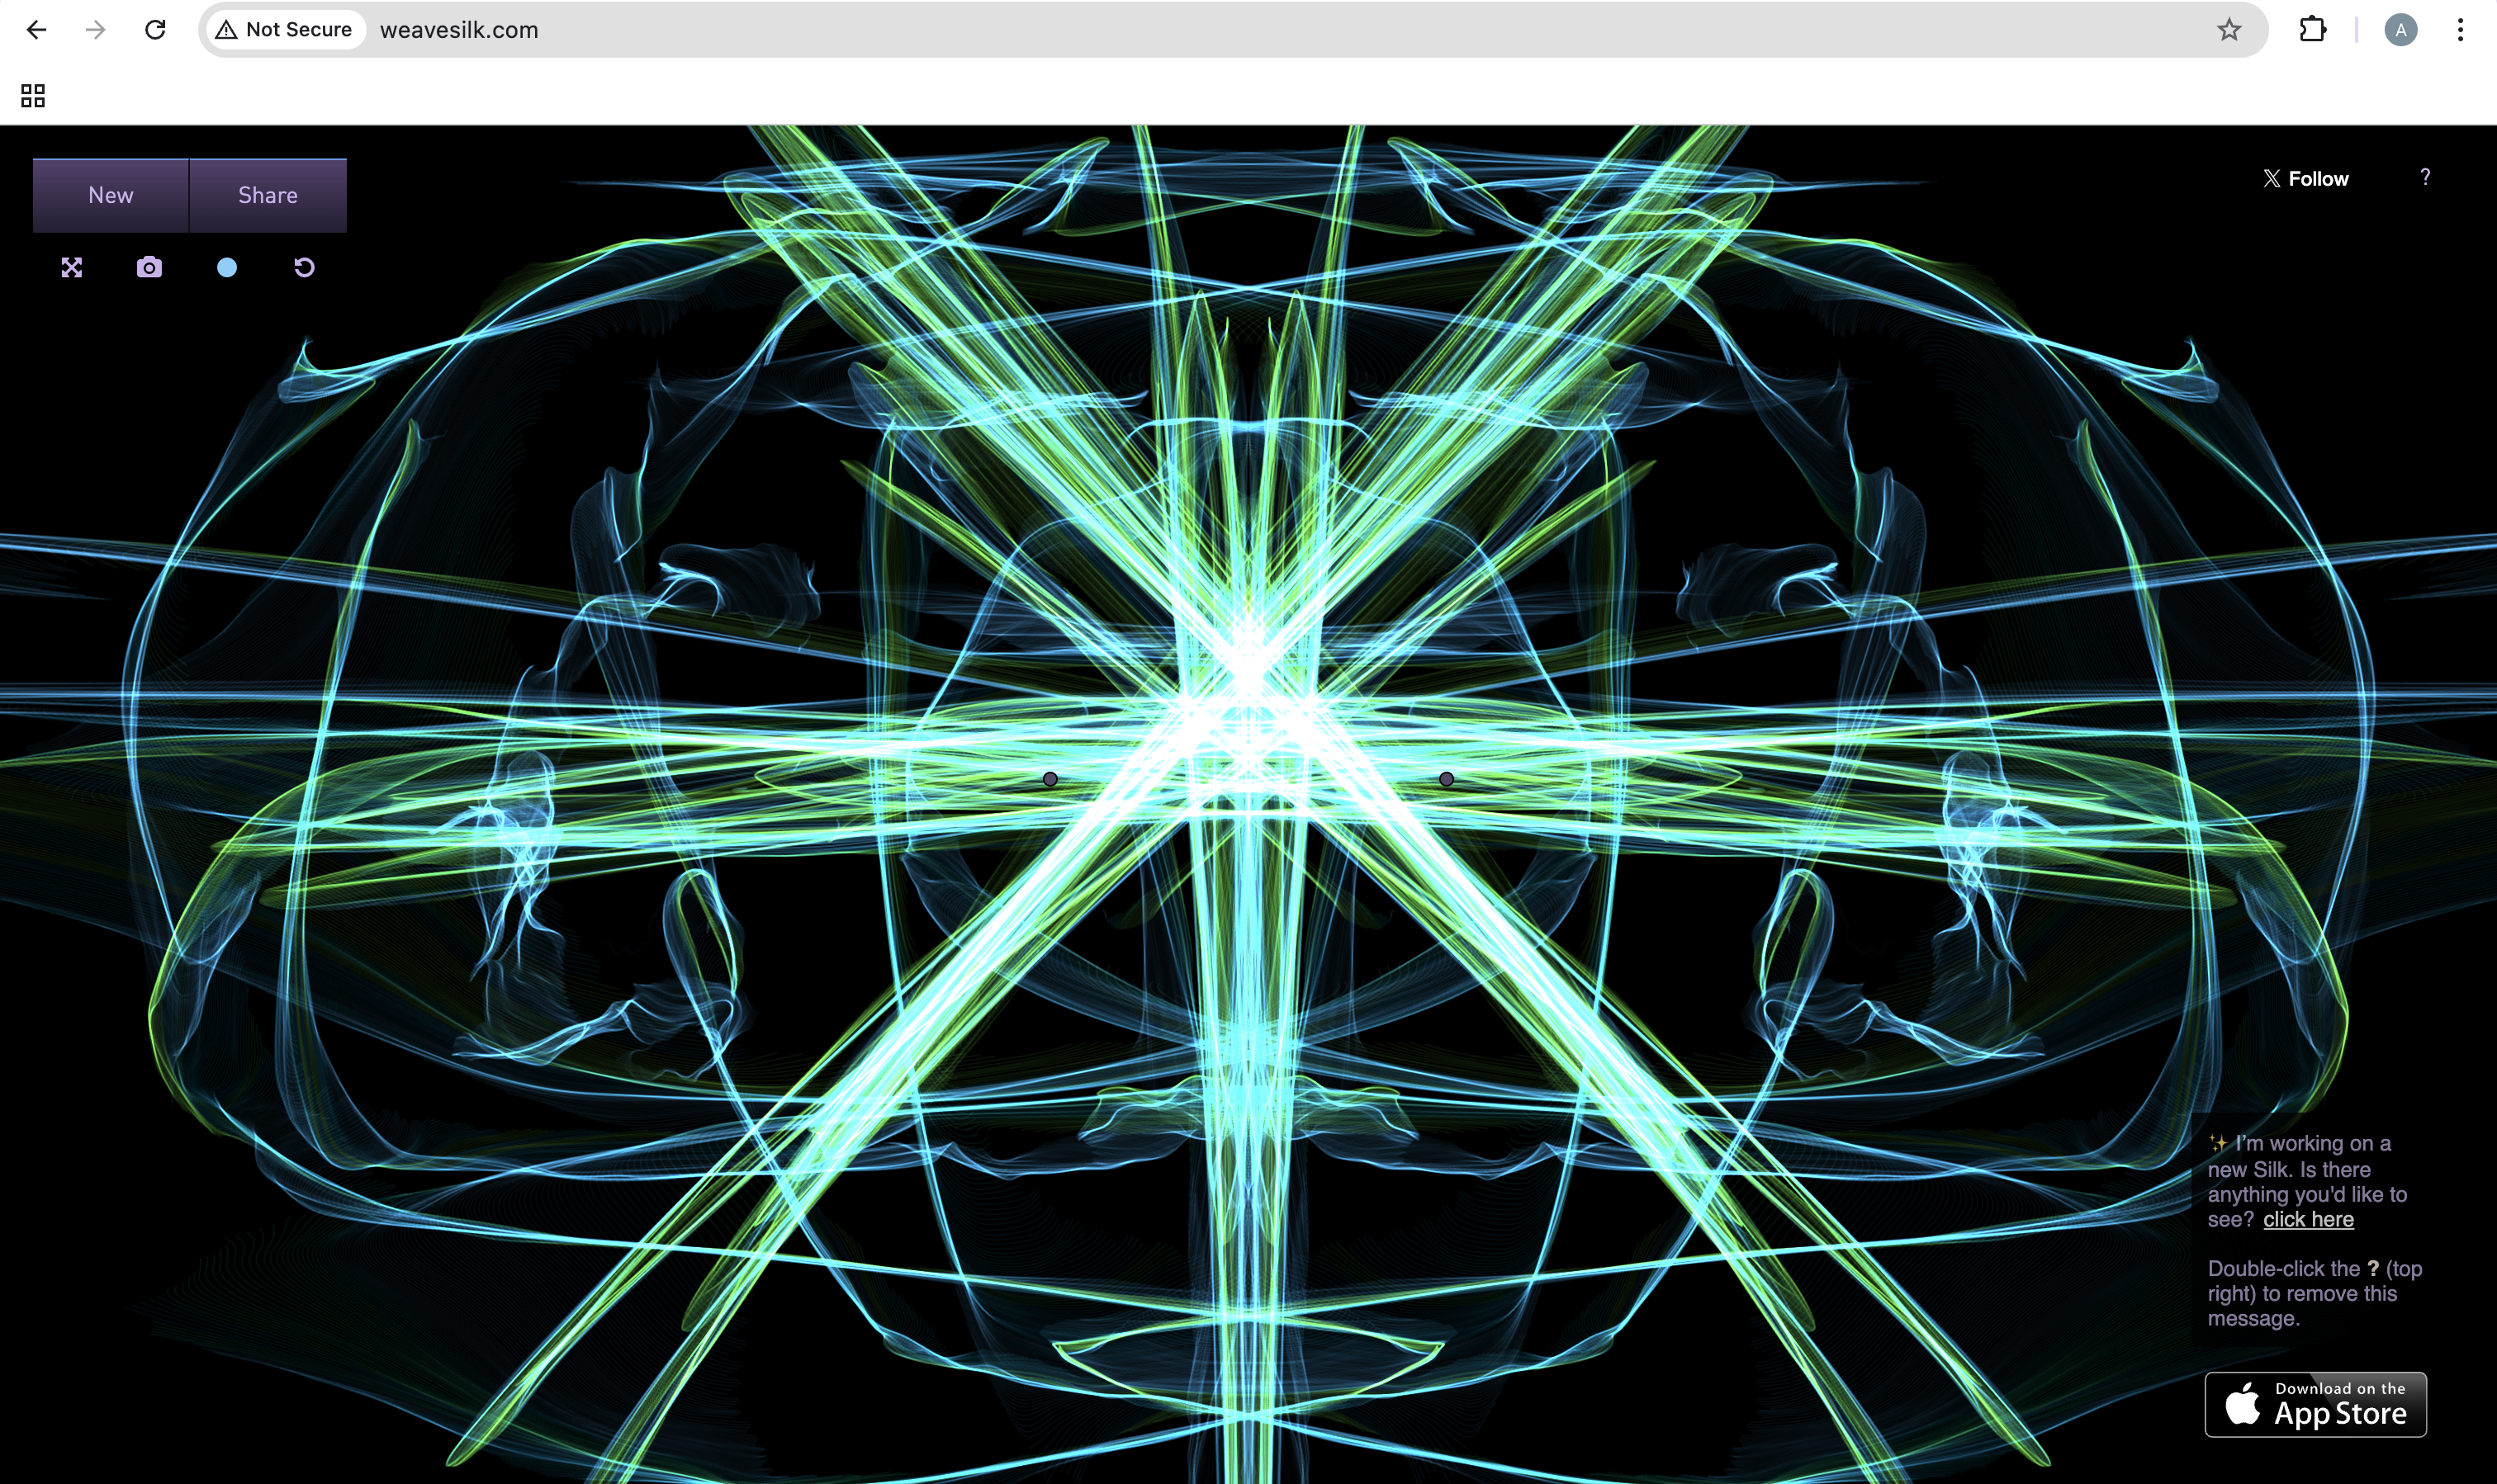The width and height of the screenshot is (2497, 1484).
Task: Click the X Follow link
Action: [2305, 179]
